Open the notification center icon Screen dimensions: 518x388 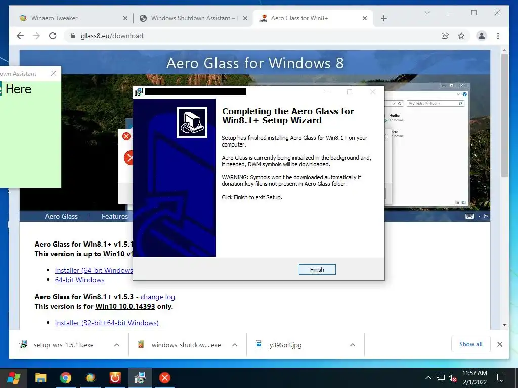click(501, 378)
